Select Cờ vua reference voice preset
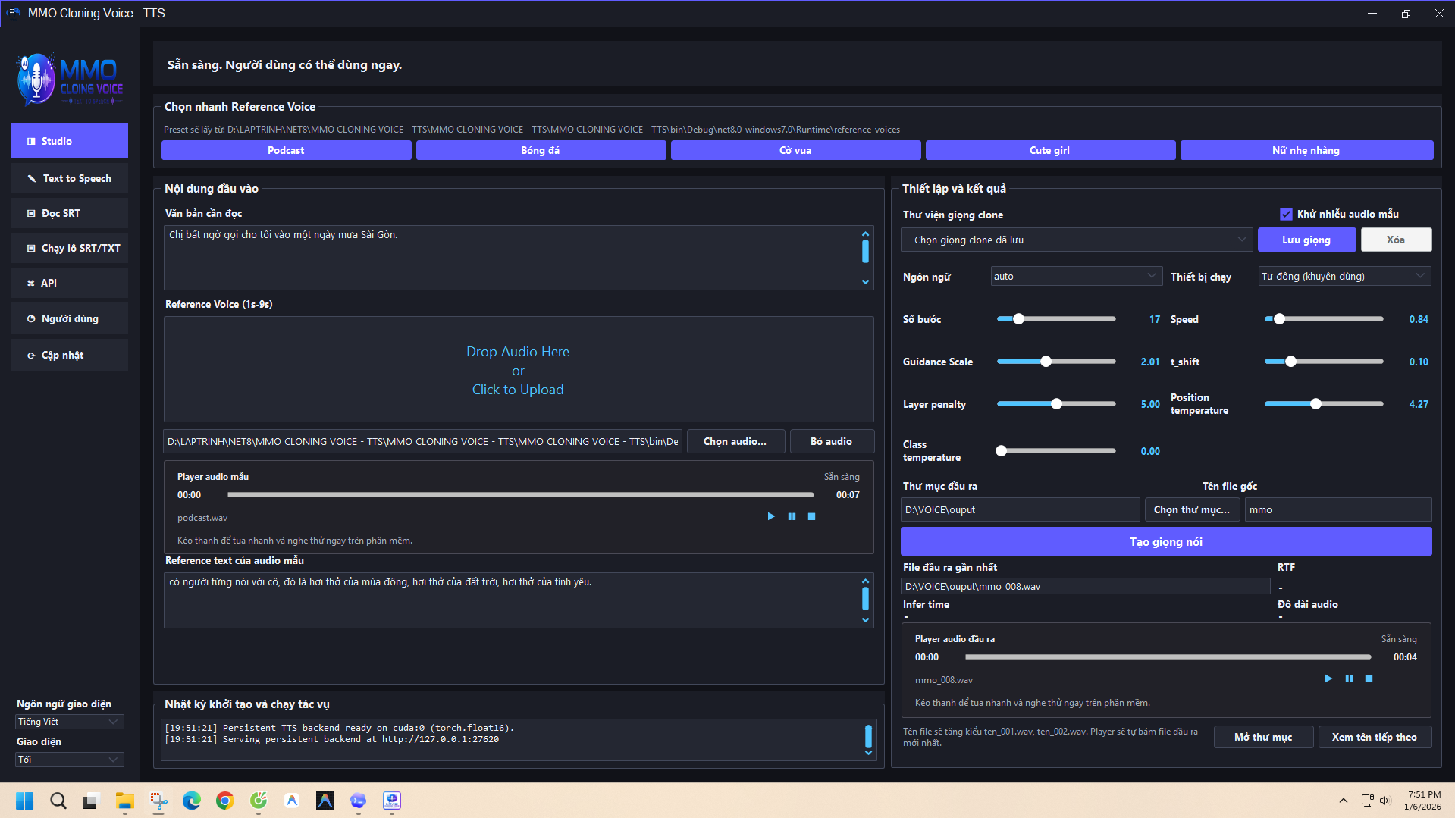Image resolution: width=1455 pixels, height=818 pixels. click(796, 150)
